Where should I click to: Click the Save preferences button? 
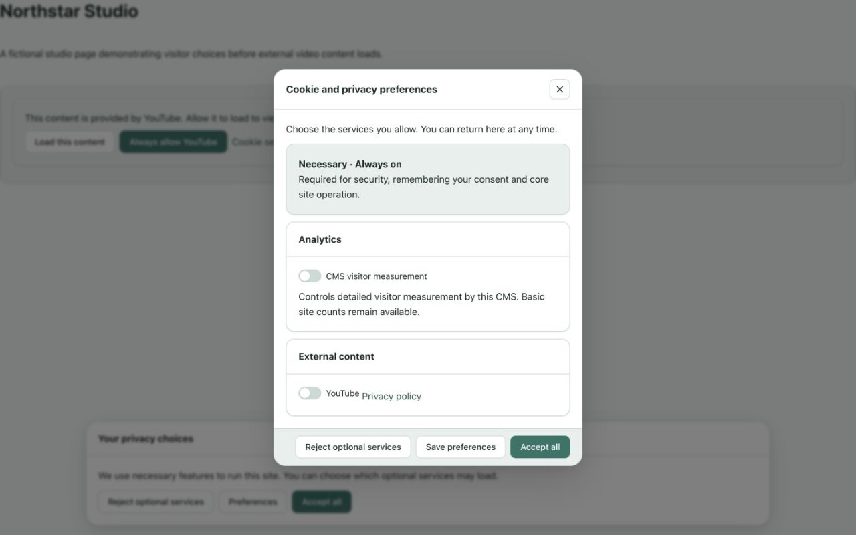(x=461, y=447)
